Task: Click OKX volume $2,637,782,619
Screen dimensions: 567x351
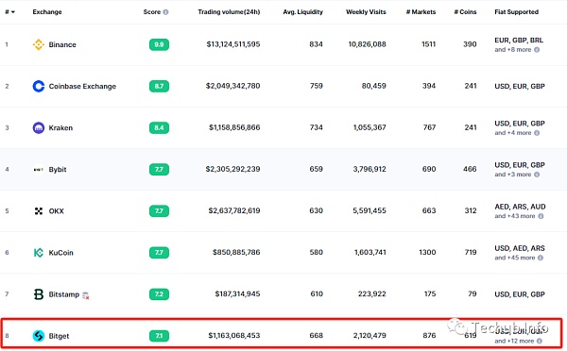Action: (234, 210)
